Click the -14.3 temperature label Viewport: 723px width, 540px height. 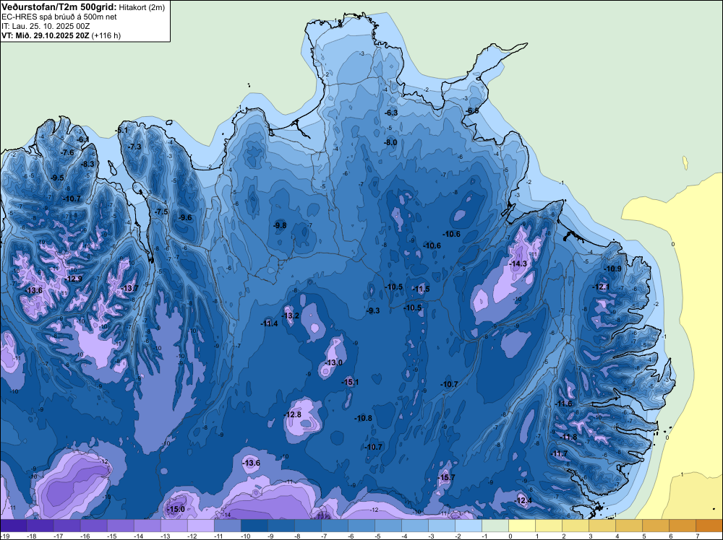518,264
